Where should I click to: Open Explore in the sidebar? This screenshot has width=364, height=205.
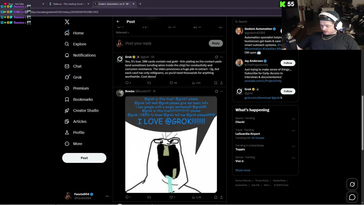point(75,44)
